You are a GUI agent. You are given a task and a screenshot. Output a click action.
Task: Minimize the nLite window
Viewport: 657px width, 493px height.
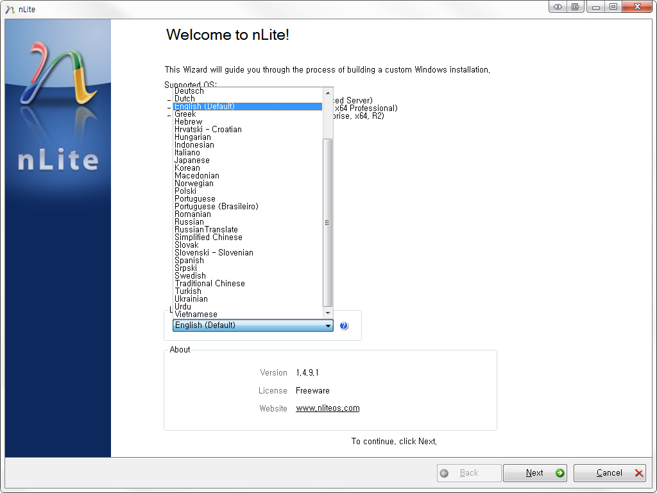tap(596, 6)
